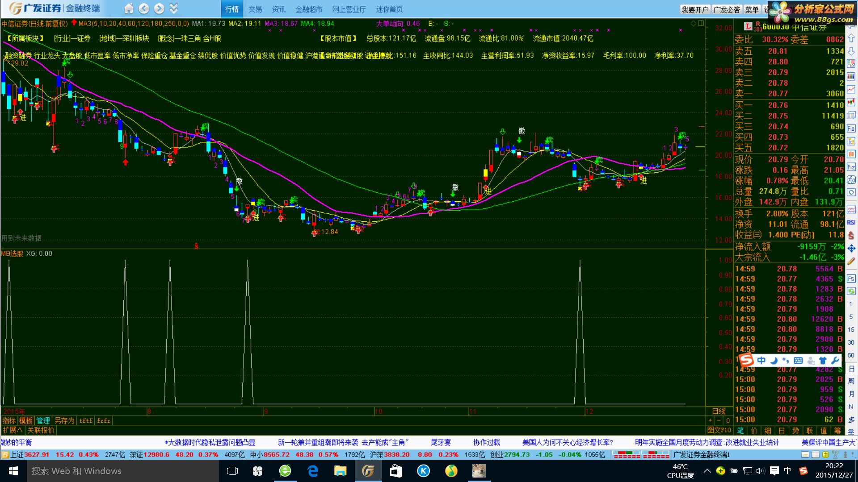This screenshot has height=482, width=858.
Task: Click 另存为 save-as button
Action: 64,420
